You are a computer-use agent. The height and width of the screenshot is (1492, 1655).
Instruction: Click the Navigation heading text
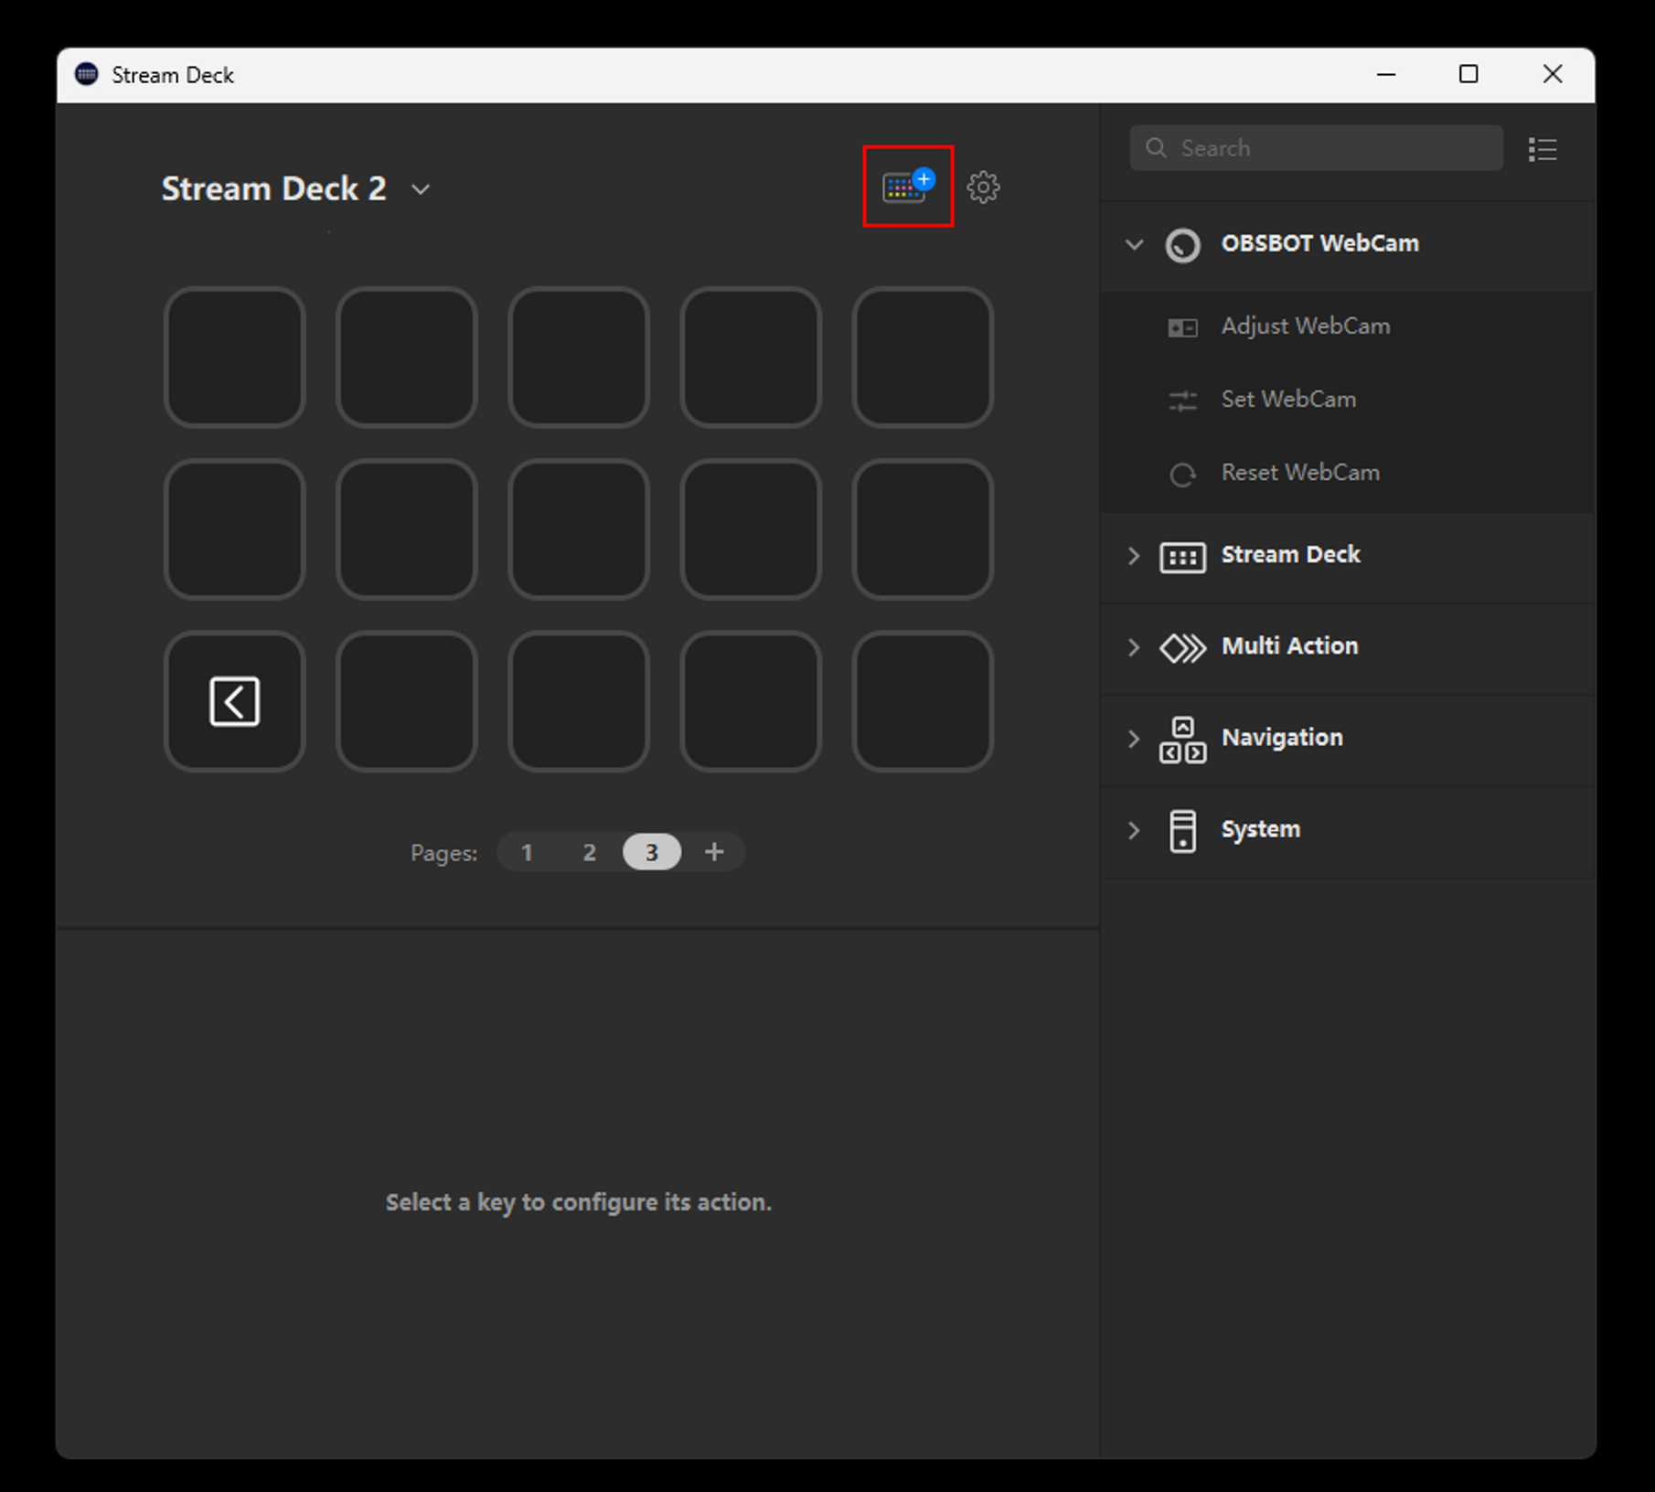point(1282,738)
